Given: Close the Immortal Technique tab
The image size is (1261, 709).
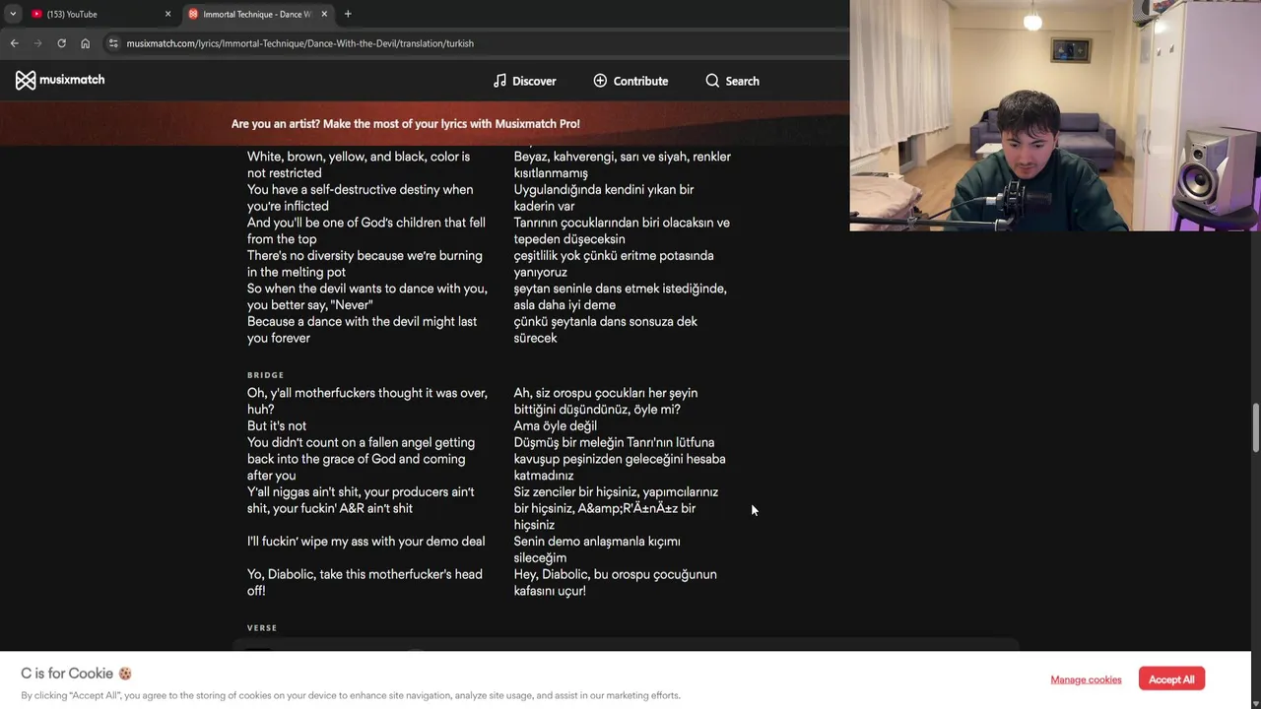Looking at the screenshot, I should tap(324, 14).
